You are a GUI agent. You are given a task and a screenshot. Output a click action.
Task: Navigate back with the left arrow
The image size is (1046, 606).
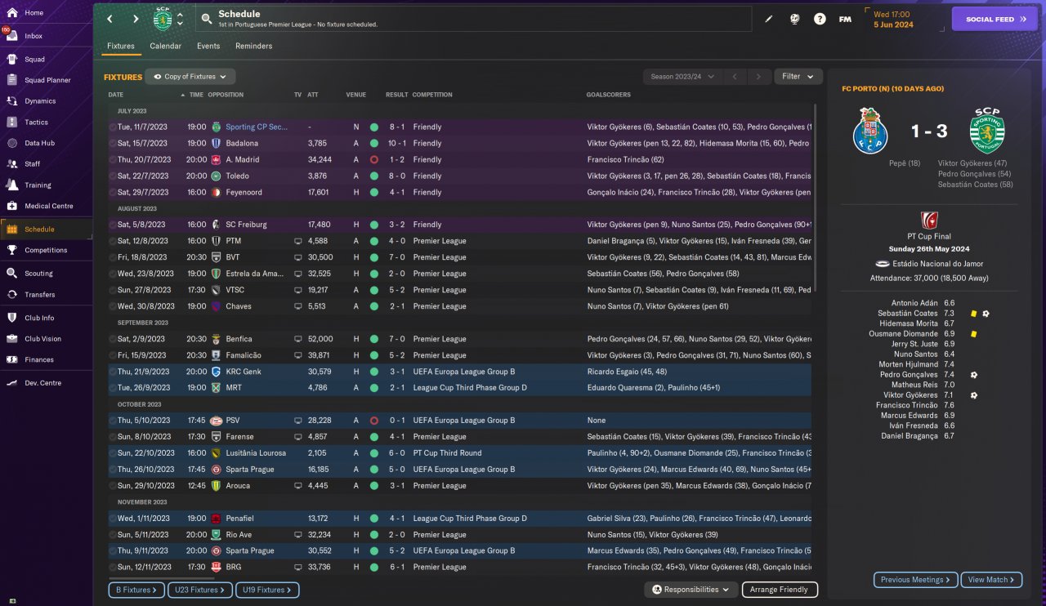click(110, 19)
